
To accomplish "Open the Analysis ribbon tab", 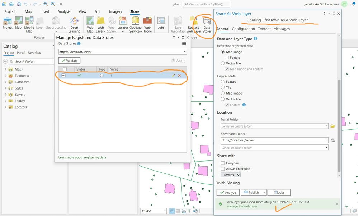I will point(64,11).
